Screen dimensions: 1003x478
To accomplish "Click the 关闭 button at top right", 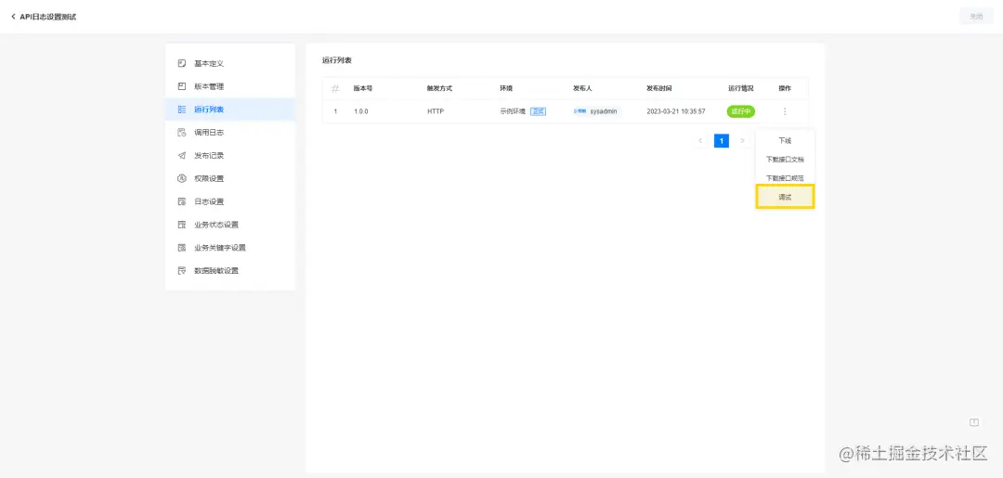I will [x=976, y=17].
